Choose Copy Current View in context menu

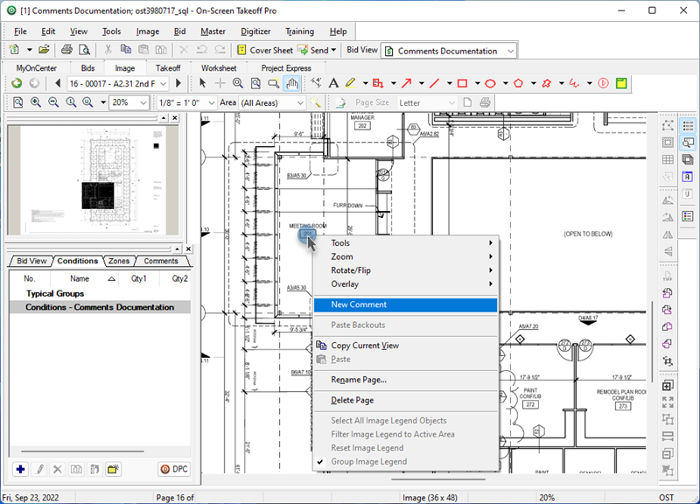[405, 346]
